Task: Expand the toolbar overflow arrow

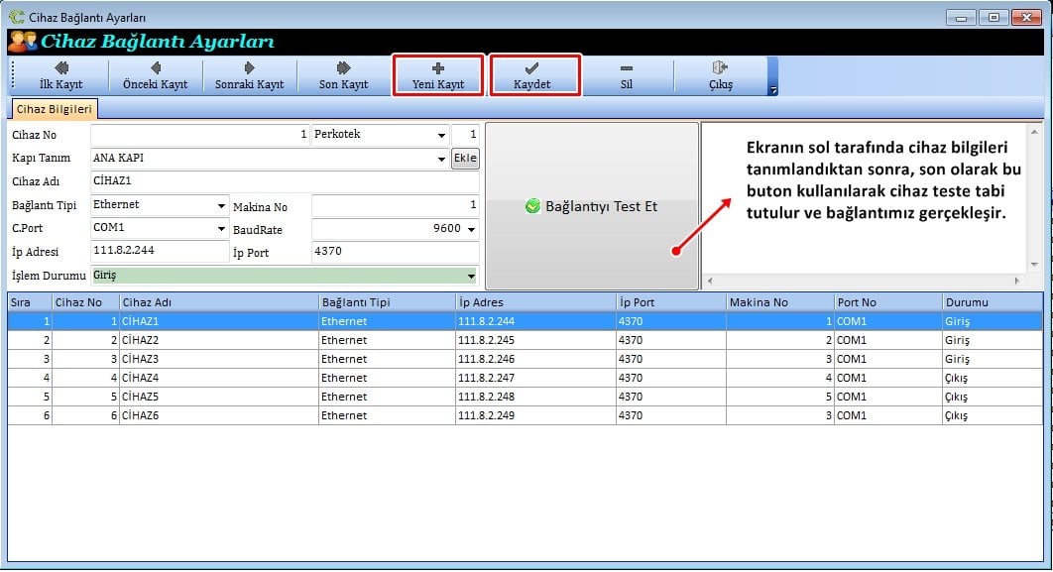Action: [x=773, y=90]
